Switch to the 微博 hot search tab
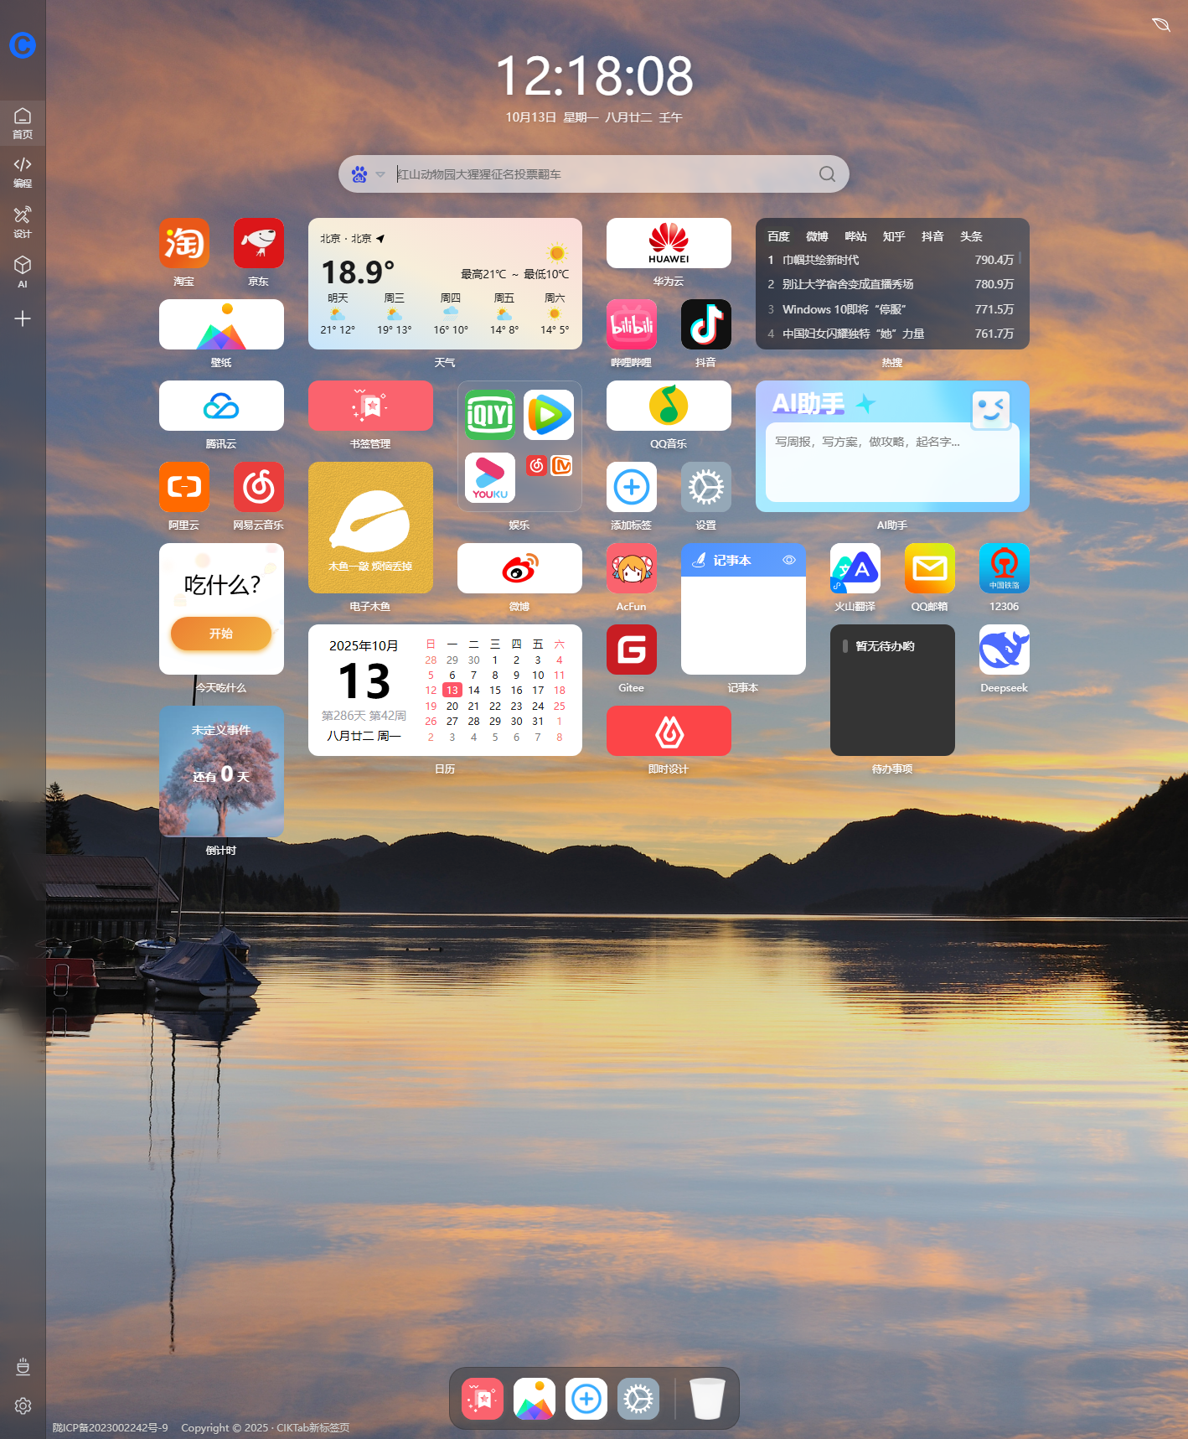This screenshot has width=1188, height=1439. click(817, 236)
